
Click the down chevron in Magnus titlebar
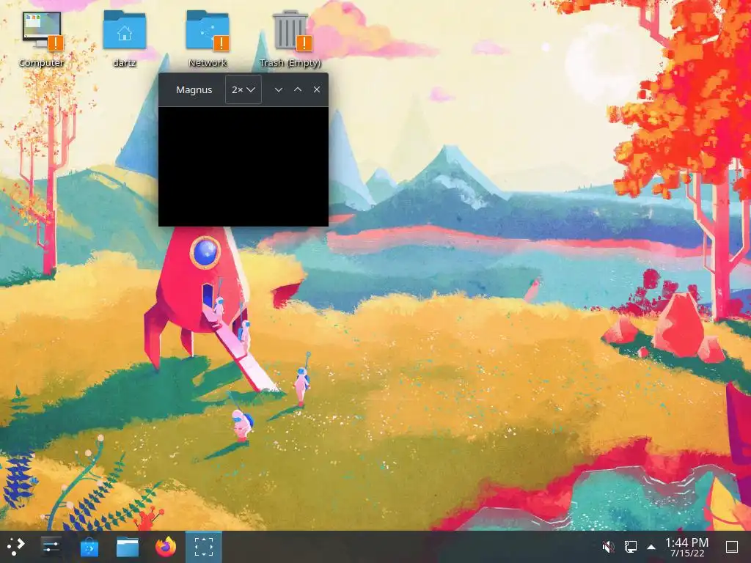pos(278,89)
